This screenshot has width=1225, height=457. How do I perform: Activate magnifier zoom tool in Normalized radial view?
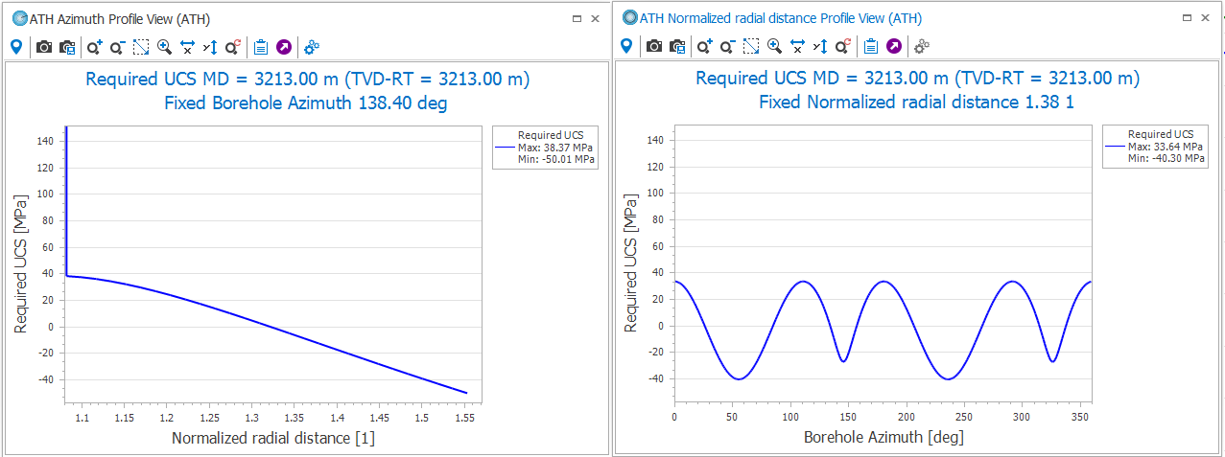coord(774,46)
